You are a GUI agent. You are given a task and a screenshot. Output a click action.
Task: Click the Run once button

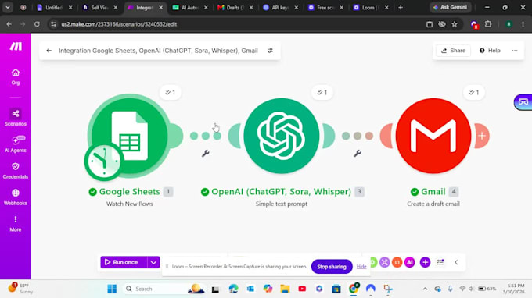point(124,262)
